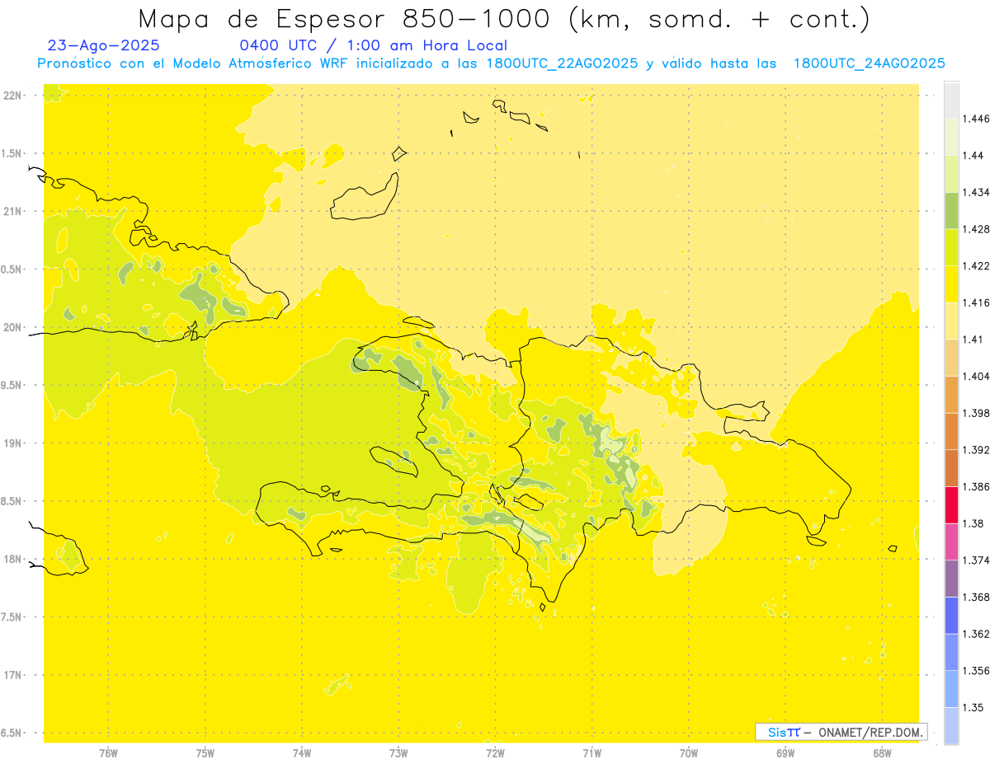Click the blue colorbar segment between 1.362 and 1.368
990x764 pixels.
point(951,616)
